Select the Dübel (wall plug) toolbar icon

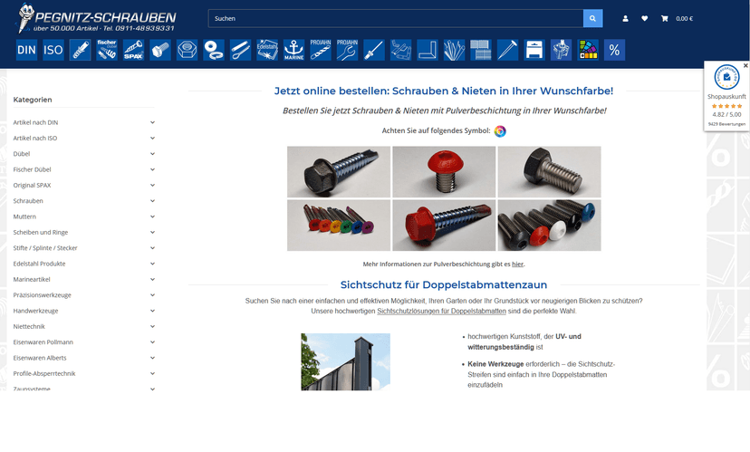coord(80,50)
